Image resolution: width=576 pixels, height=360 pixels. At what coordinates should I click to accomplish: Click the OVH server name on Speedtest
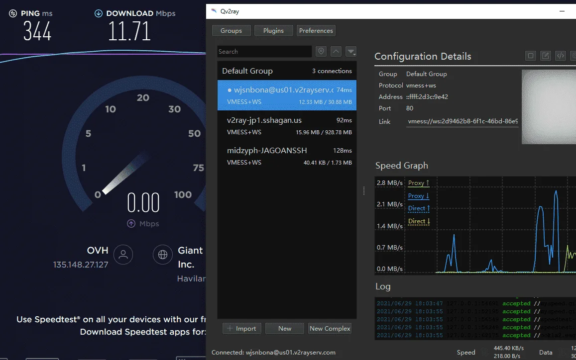pyautogui.click(x=98, y=250)
